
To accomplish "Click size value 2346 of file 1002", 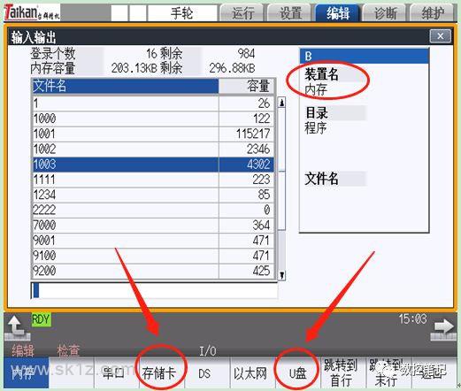I will click(x=258, y=149).
